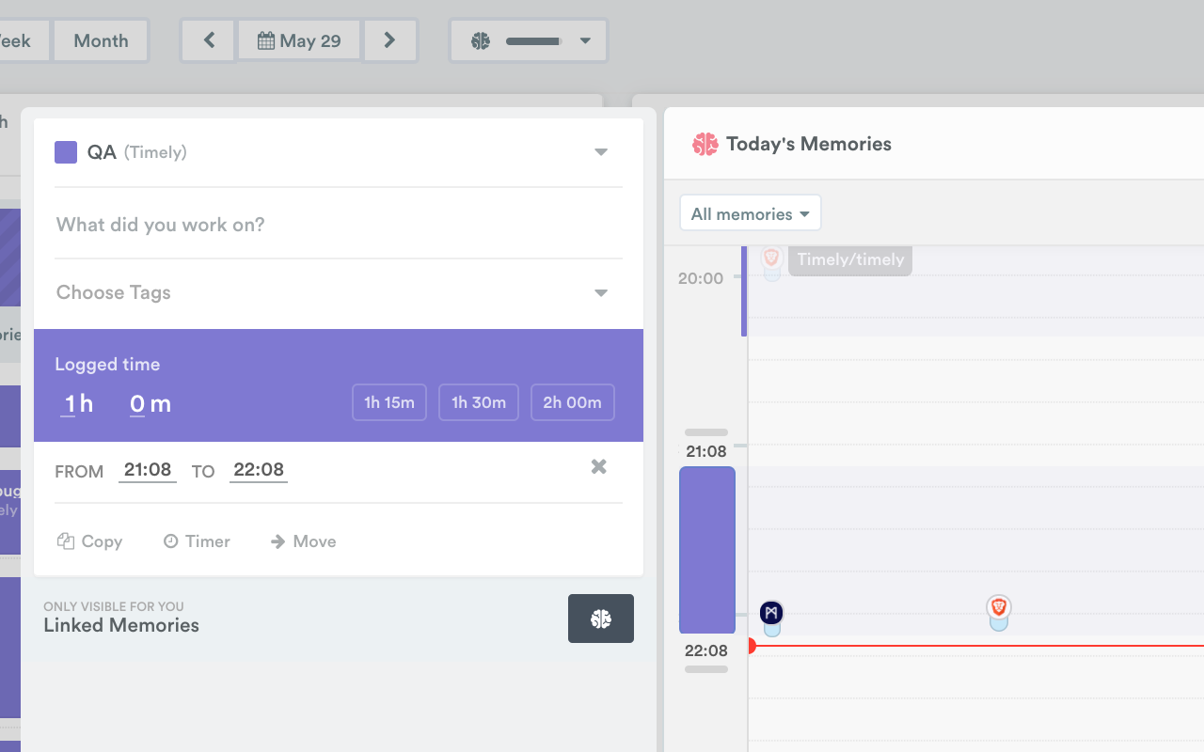Viewport: 1204px width, 752px height.
Task: Click the Timely/timely memory pin marker
Action: pos(771,258)
